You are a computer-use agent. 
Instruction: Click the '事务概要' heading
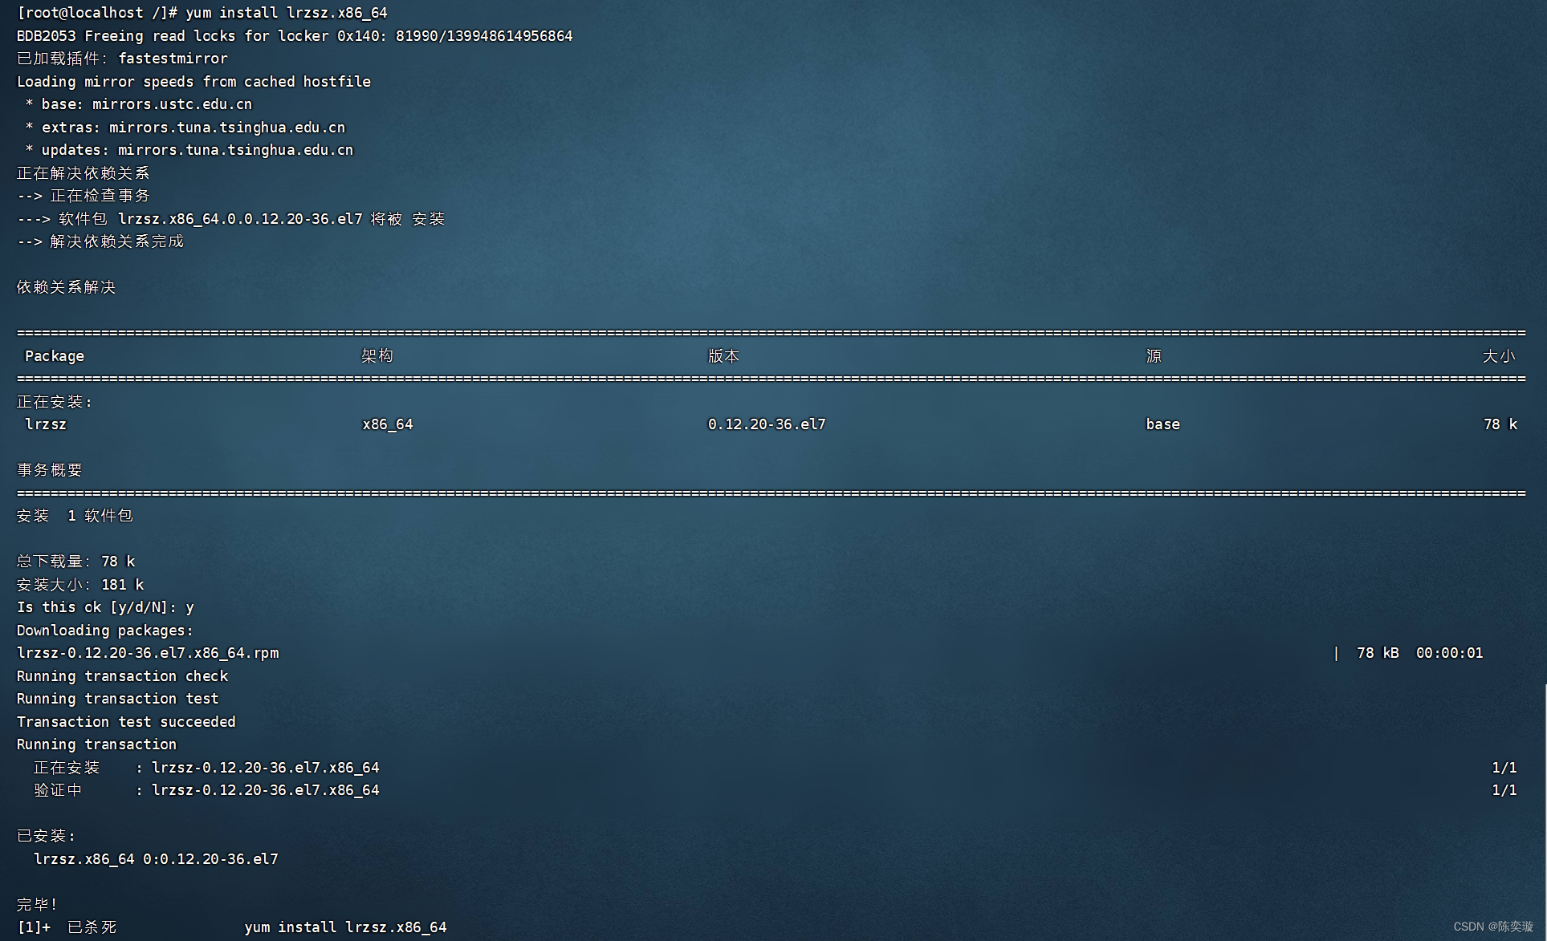pos(49,470)
